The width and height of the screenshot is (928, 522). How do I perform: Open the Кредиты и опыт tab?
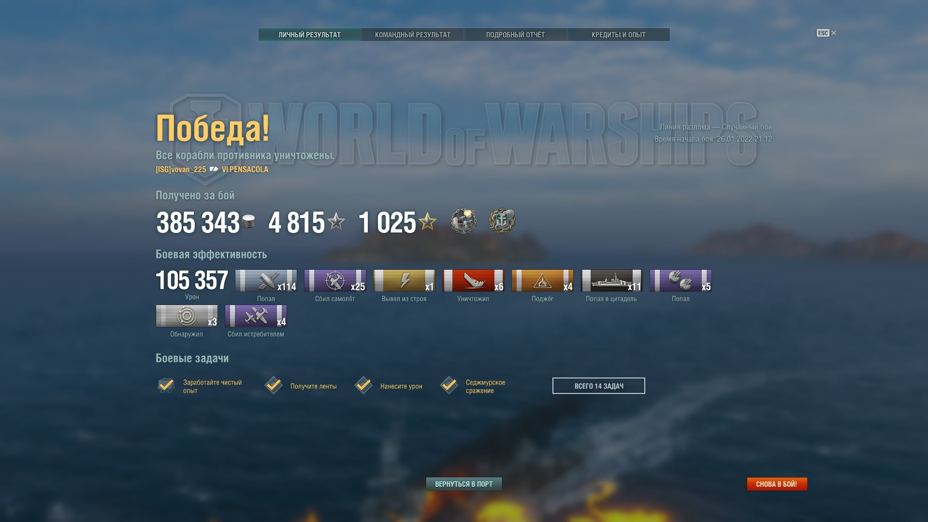pos(619,35)
